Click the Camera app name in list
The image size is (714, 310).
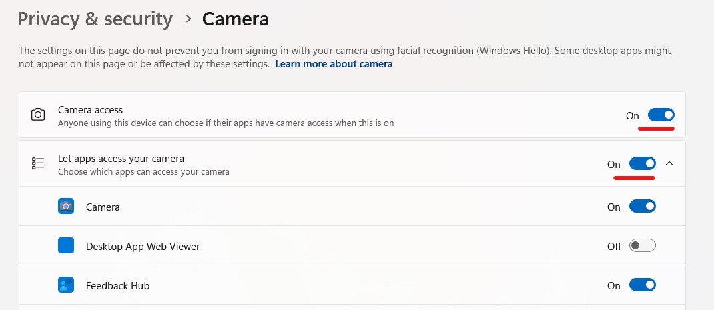[103, 207]
